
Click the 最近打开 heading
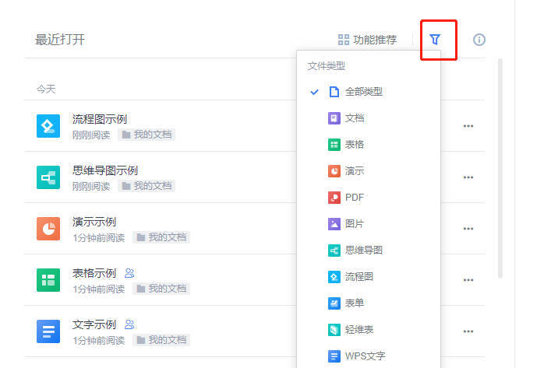(60, 40)
